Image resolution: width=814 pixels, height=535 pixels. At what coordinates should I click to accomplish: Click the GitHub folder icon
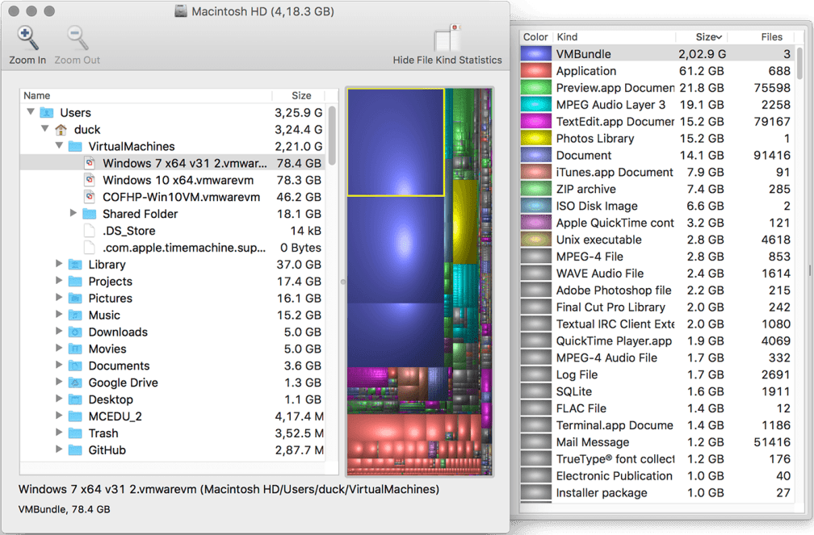point(75,450)
